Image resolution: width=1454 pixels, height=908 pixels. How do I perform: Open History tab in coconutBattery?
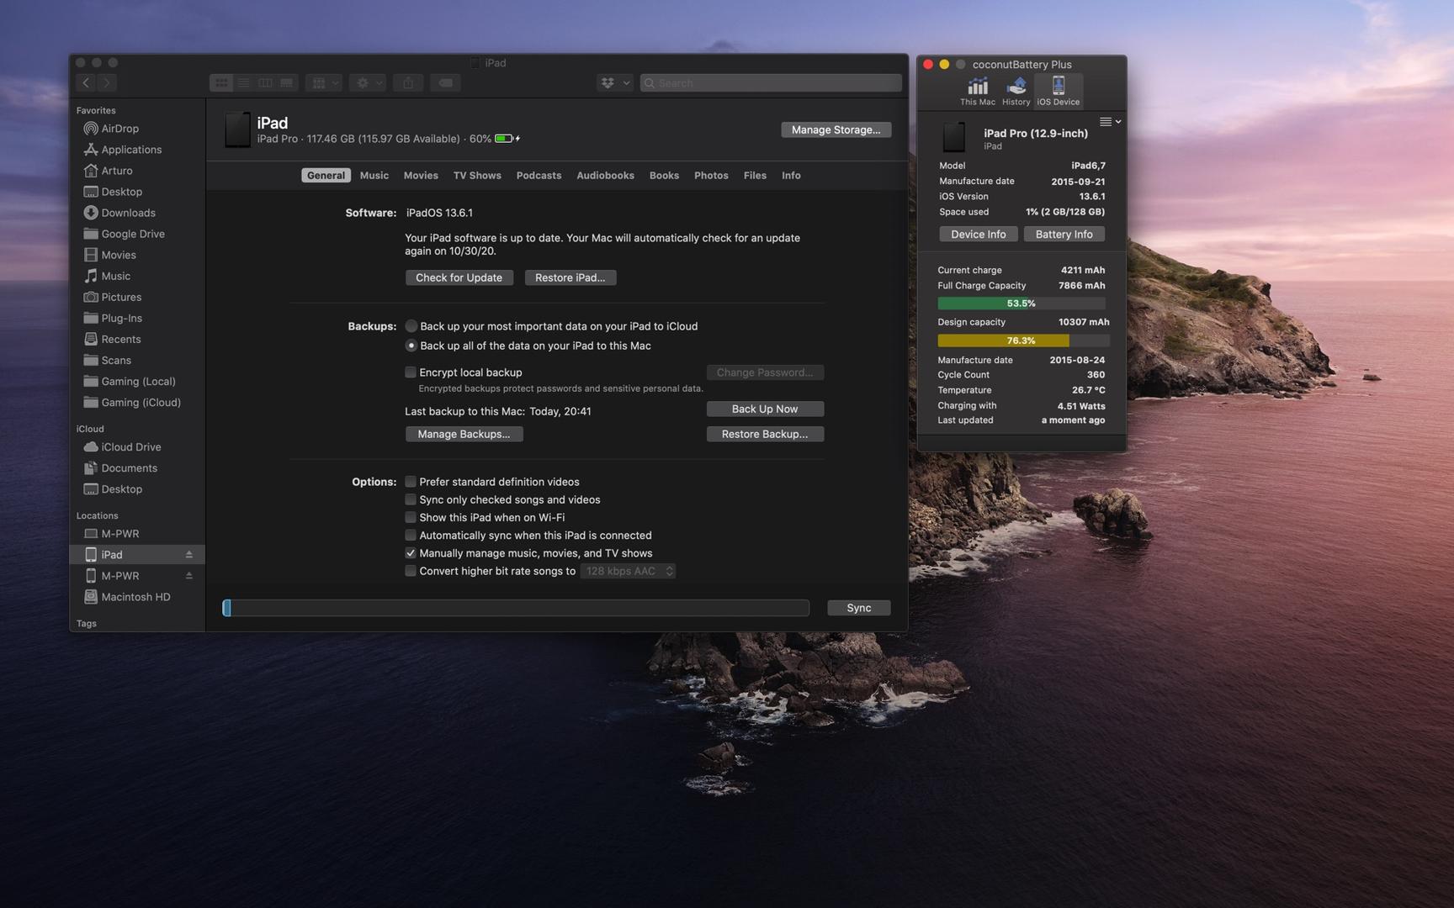pyautogui.click(x=1016, y=91)
